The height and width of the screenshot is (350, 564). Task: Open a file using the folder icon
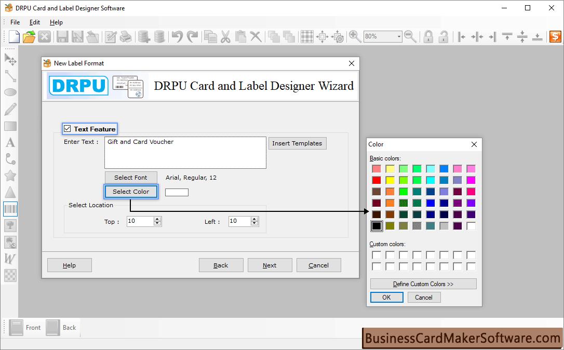tap(29, 37)
